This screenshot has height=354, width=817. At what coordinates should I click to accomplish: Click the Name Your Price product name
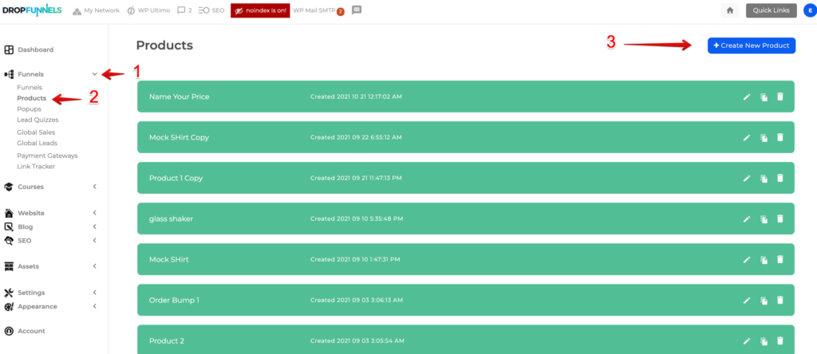[180, 96]
